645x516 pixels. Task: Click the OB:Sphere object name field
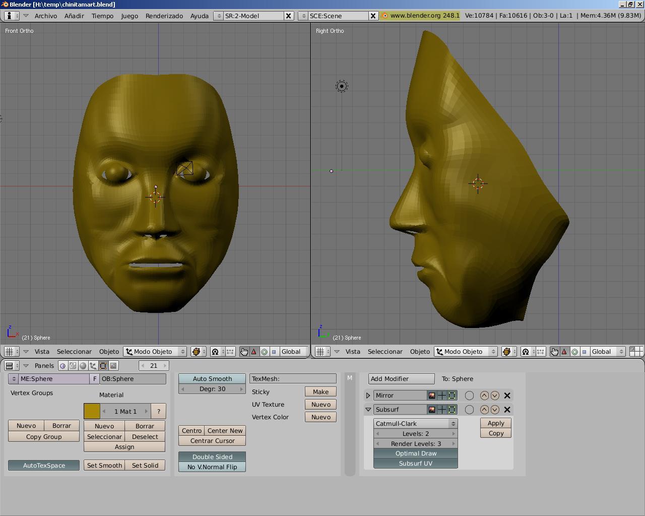(x=133, y=379)
